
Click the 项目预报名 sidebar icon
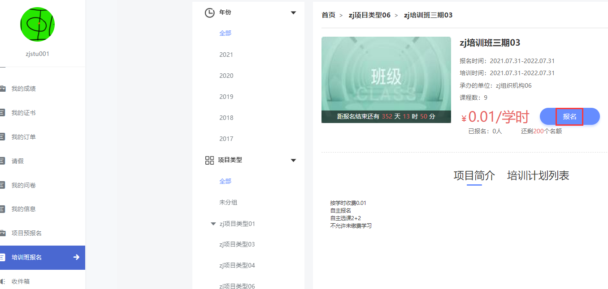coord(3,233)
